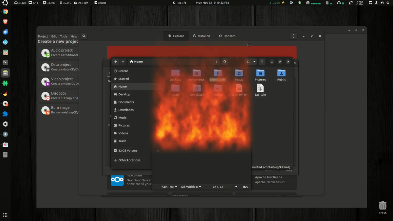Viewport: 393px width, 221px height.
Task: Expand view options arrow in Files header
Action: 254,62
